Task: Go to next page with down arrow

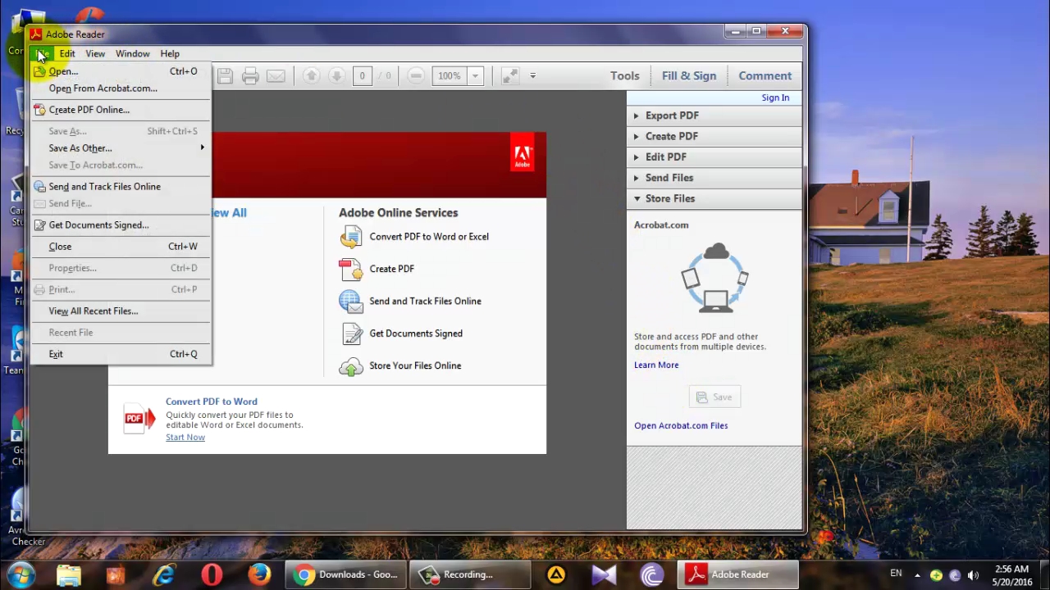Action: (336, 76)
